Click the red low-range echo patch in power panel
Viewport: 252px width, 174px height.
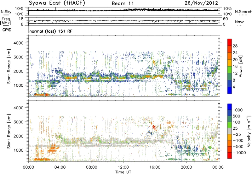point(42,94)
